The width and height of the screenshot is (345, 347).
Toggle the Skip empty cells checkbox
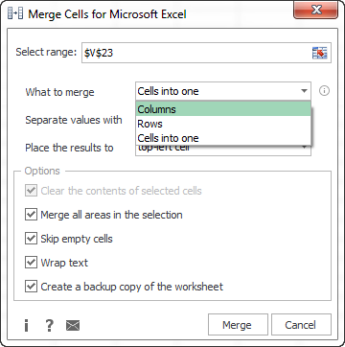coord(31,239)
